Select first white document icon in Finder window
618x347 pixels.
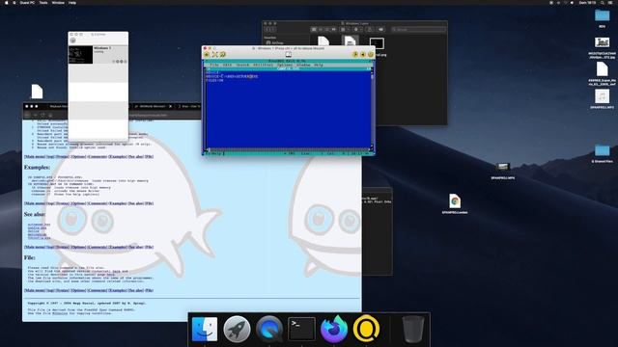(x=323, y=41)
